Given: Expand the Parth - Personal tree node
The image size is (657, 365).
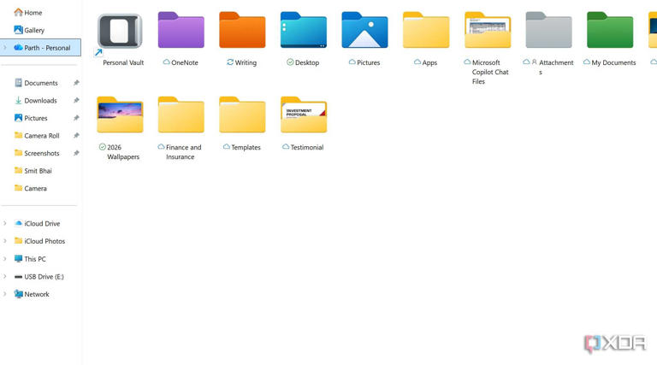Looking at the screenshot, I should [5, 48].
